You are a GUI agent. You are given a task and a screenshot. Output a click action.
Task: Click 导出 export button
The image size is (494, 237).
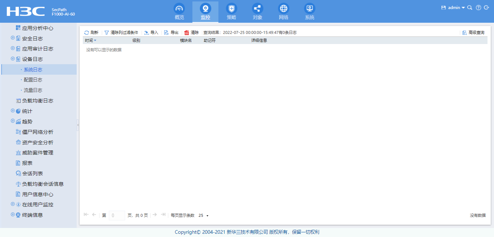[x=171, y=32]
